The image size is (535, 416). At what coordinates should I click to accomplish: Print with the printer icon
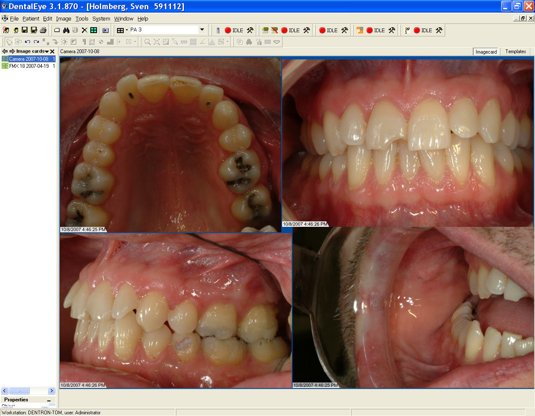point(43,30)
